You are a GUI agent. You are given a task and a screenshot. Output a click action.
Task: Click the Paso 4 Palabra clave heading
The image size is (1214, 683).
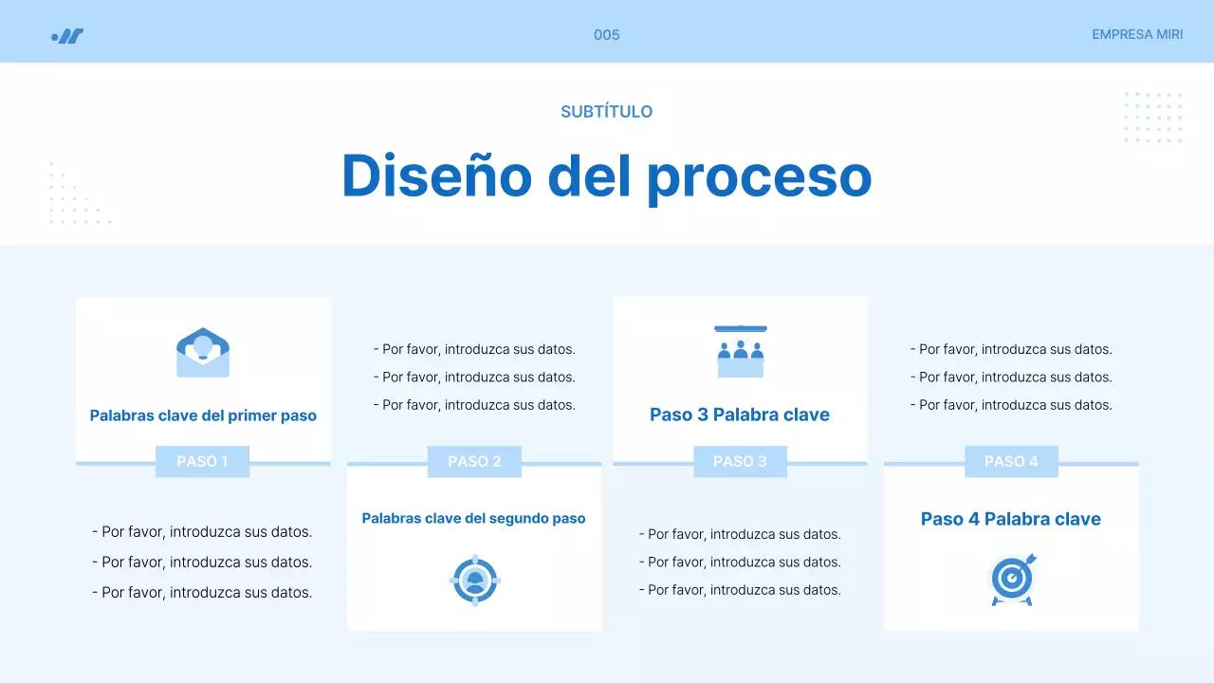coord(1012,519)
